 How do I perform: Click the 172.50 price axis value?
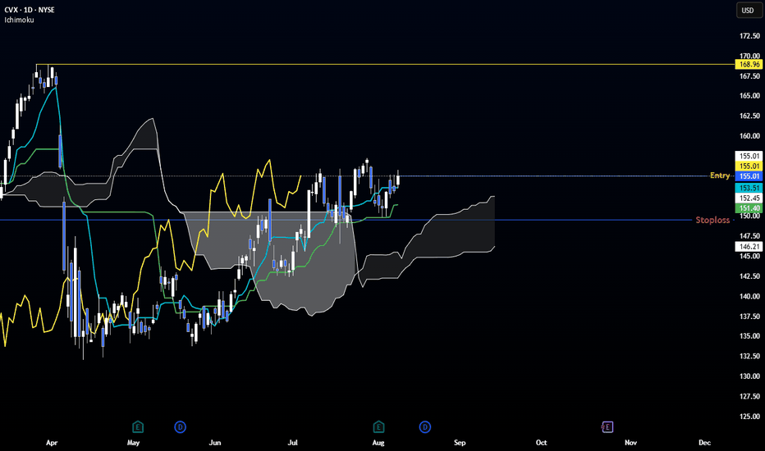pos(750,36)
